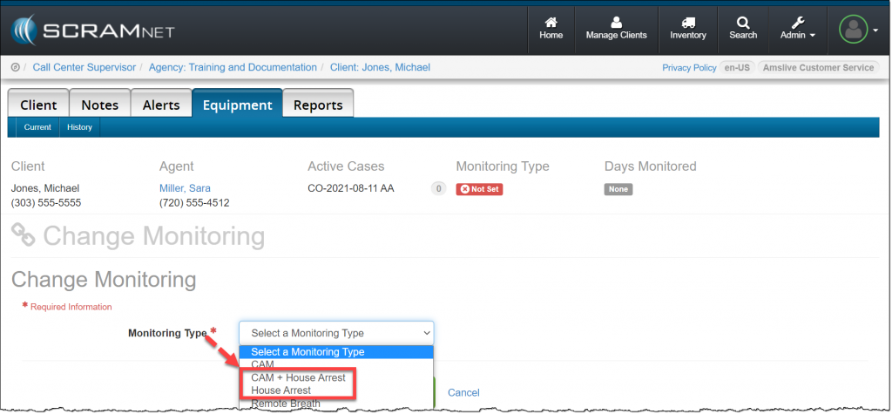
Task: Click the Cancel link
Action: pyautogui.click(x=463, y=393)
